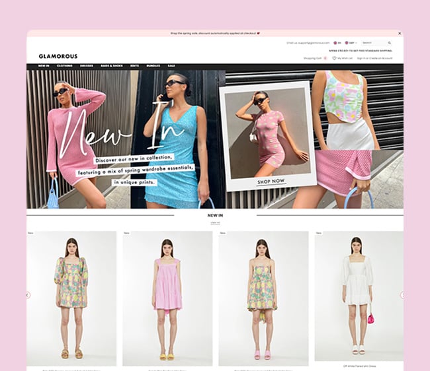Click the GLAMOROUS logo
The height and width of the screenshot is (371, 430).
58,56
